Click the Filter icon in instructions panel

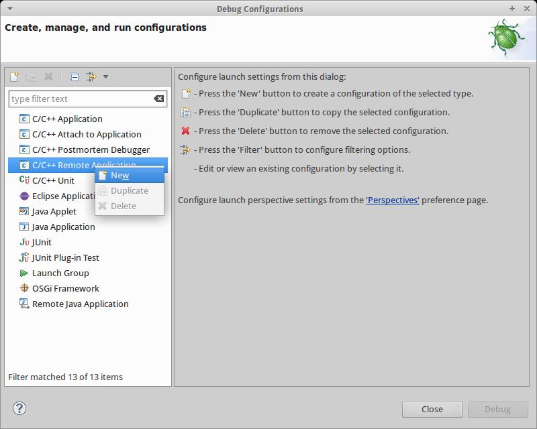pos(185,150)
